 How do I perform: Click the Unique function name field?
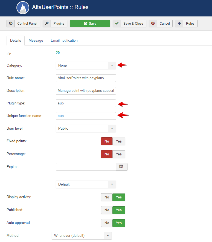click(x=86, y=116)
